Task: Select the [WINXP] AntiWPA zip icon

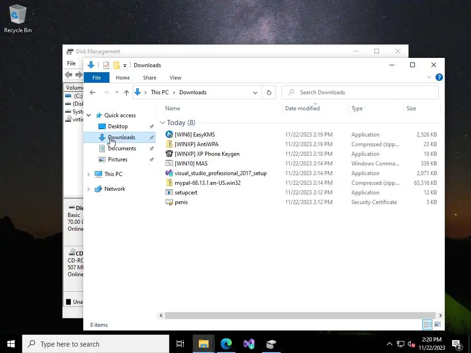Action: coord(169,144)
